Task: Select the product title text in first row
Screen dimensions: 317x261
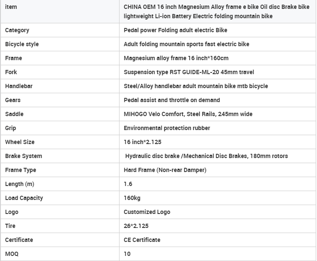Action: [216, 12]
